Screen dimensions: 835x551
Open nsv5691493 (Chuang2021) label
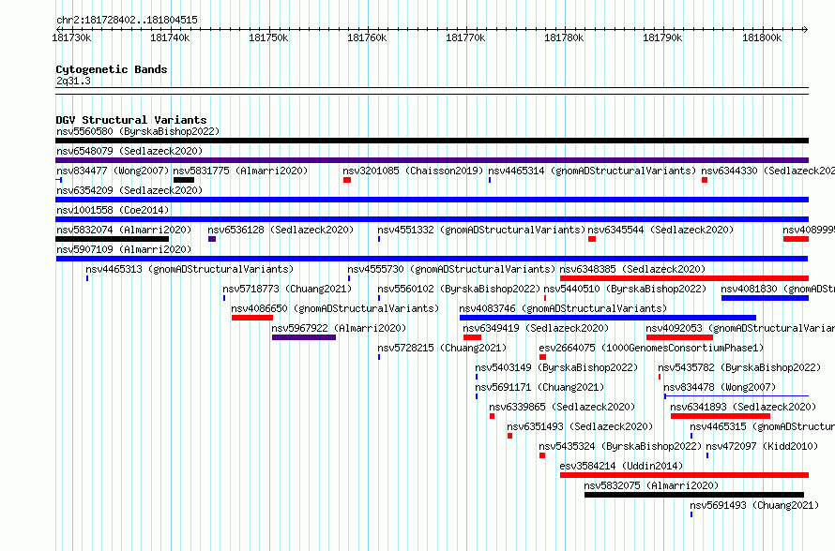754,505
